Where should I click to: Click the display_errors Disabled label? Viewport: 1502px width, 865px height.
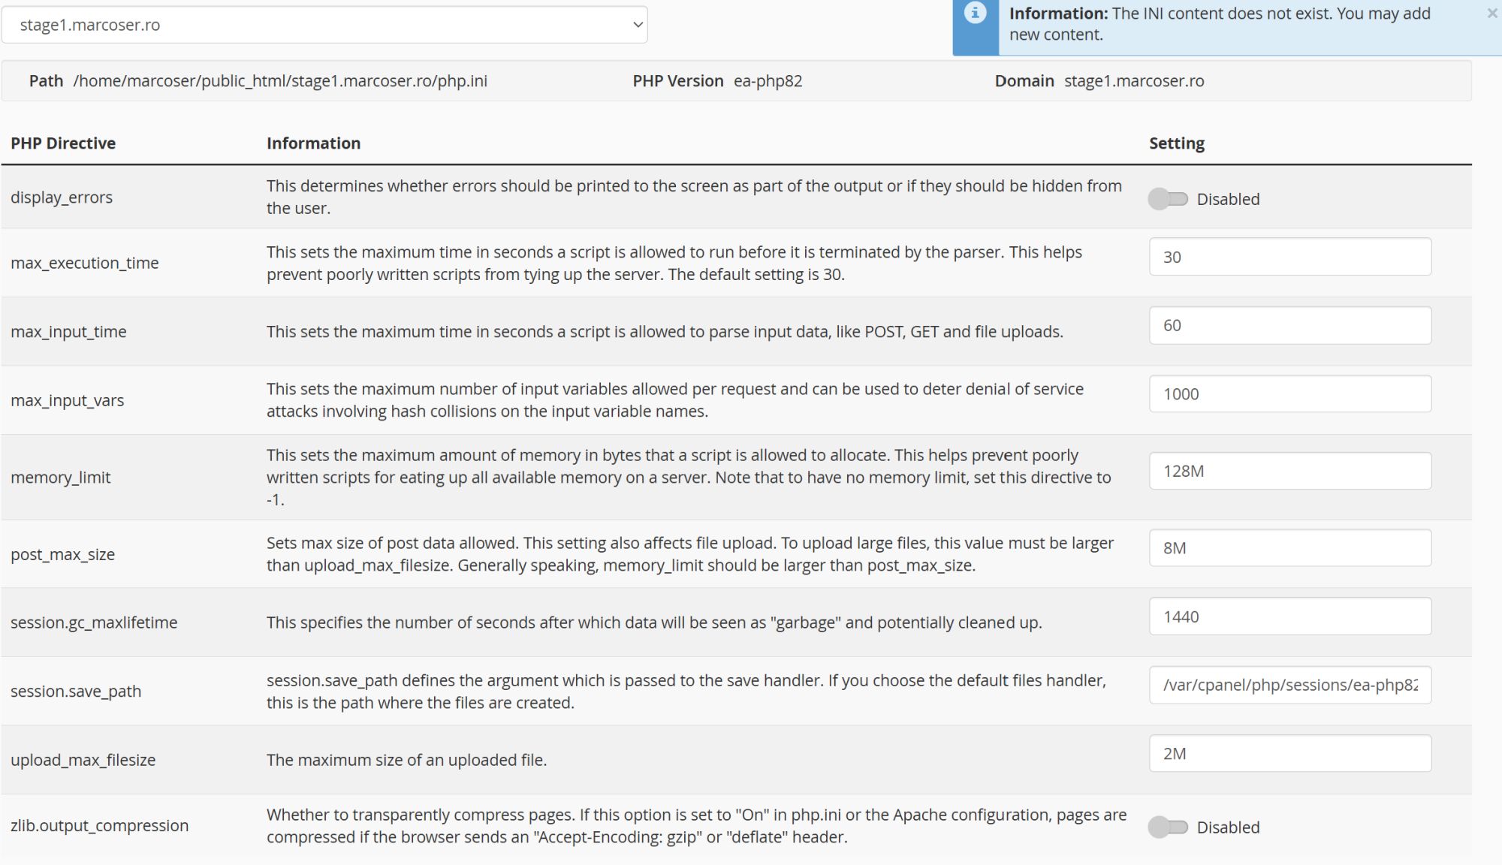[1228, 200]
